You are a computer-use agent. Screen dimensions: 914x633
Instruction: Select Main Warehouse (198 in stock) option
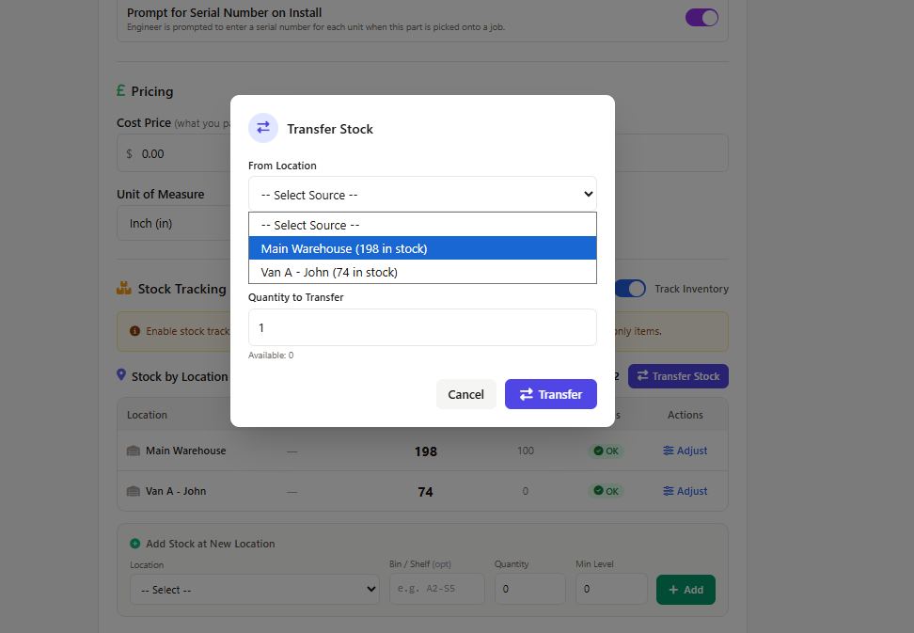pos(422,248)
